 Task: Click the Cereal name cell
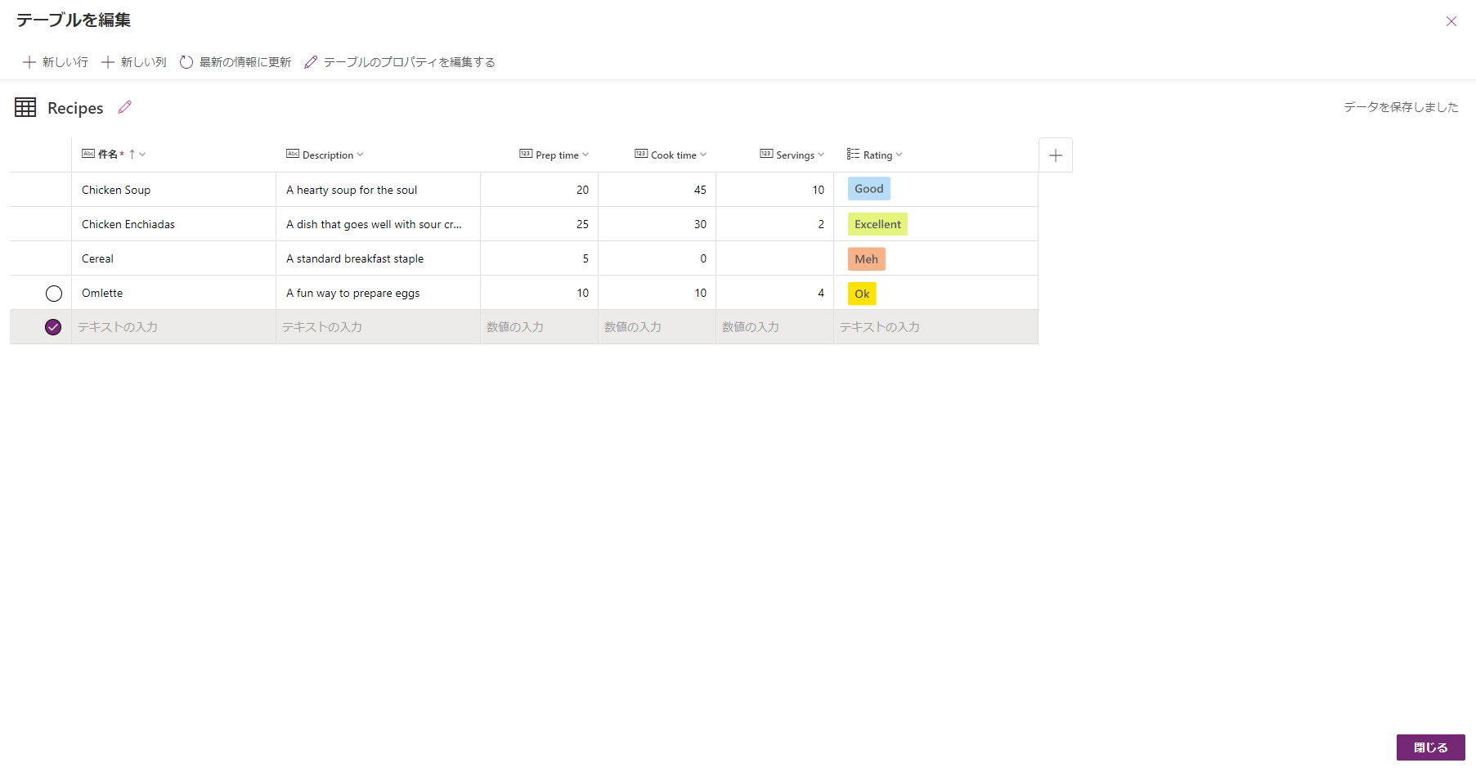pyautogui.click(x=173, y=258)
